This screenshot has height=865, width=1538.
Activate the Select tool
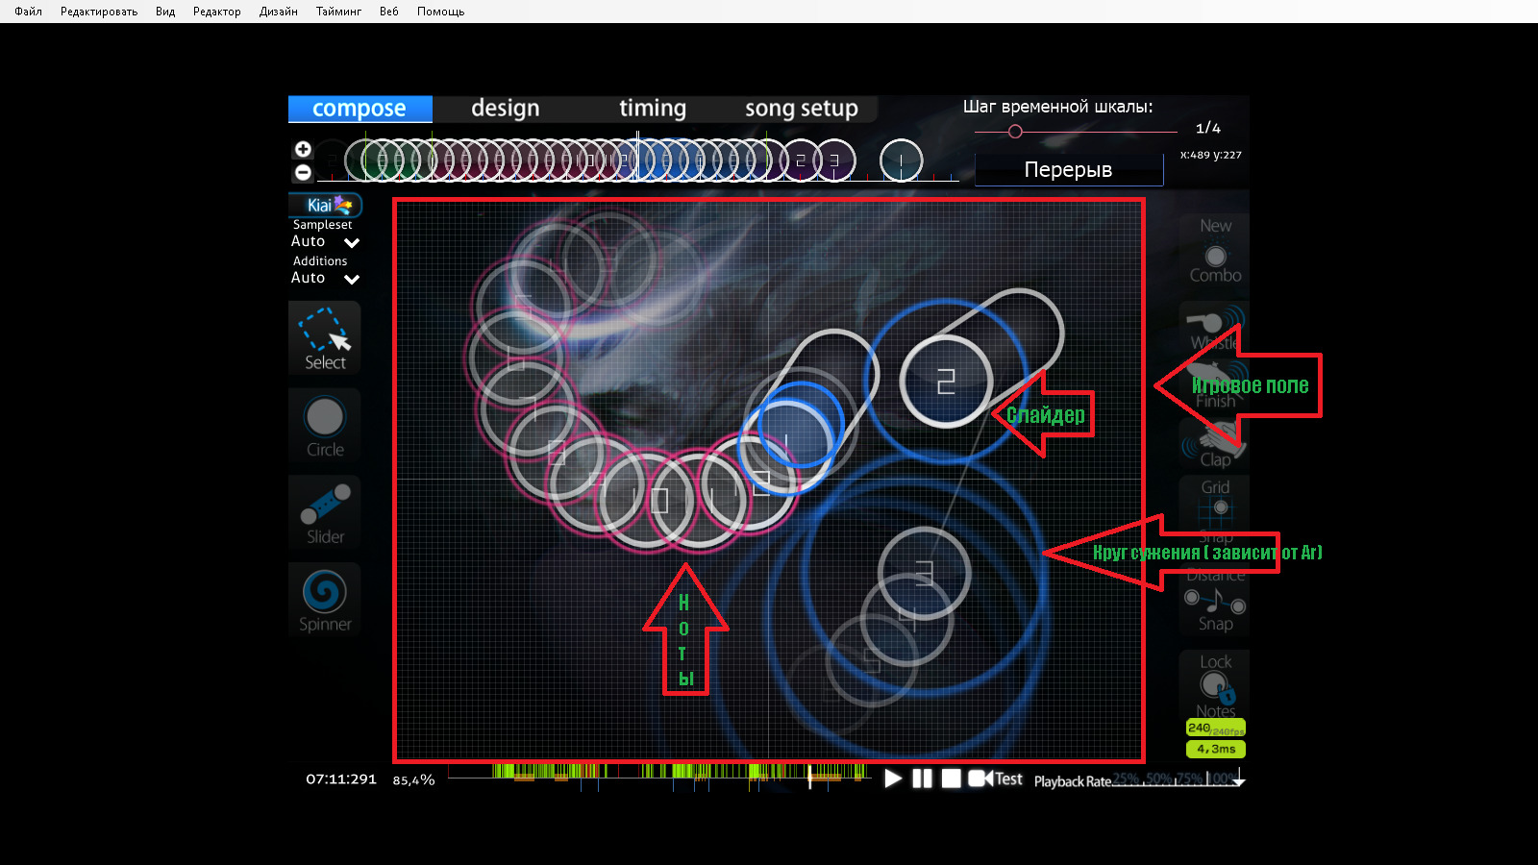click(x=325, y=338)
